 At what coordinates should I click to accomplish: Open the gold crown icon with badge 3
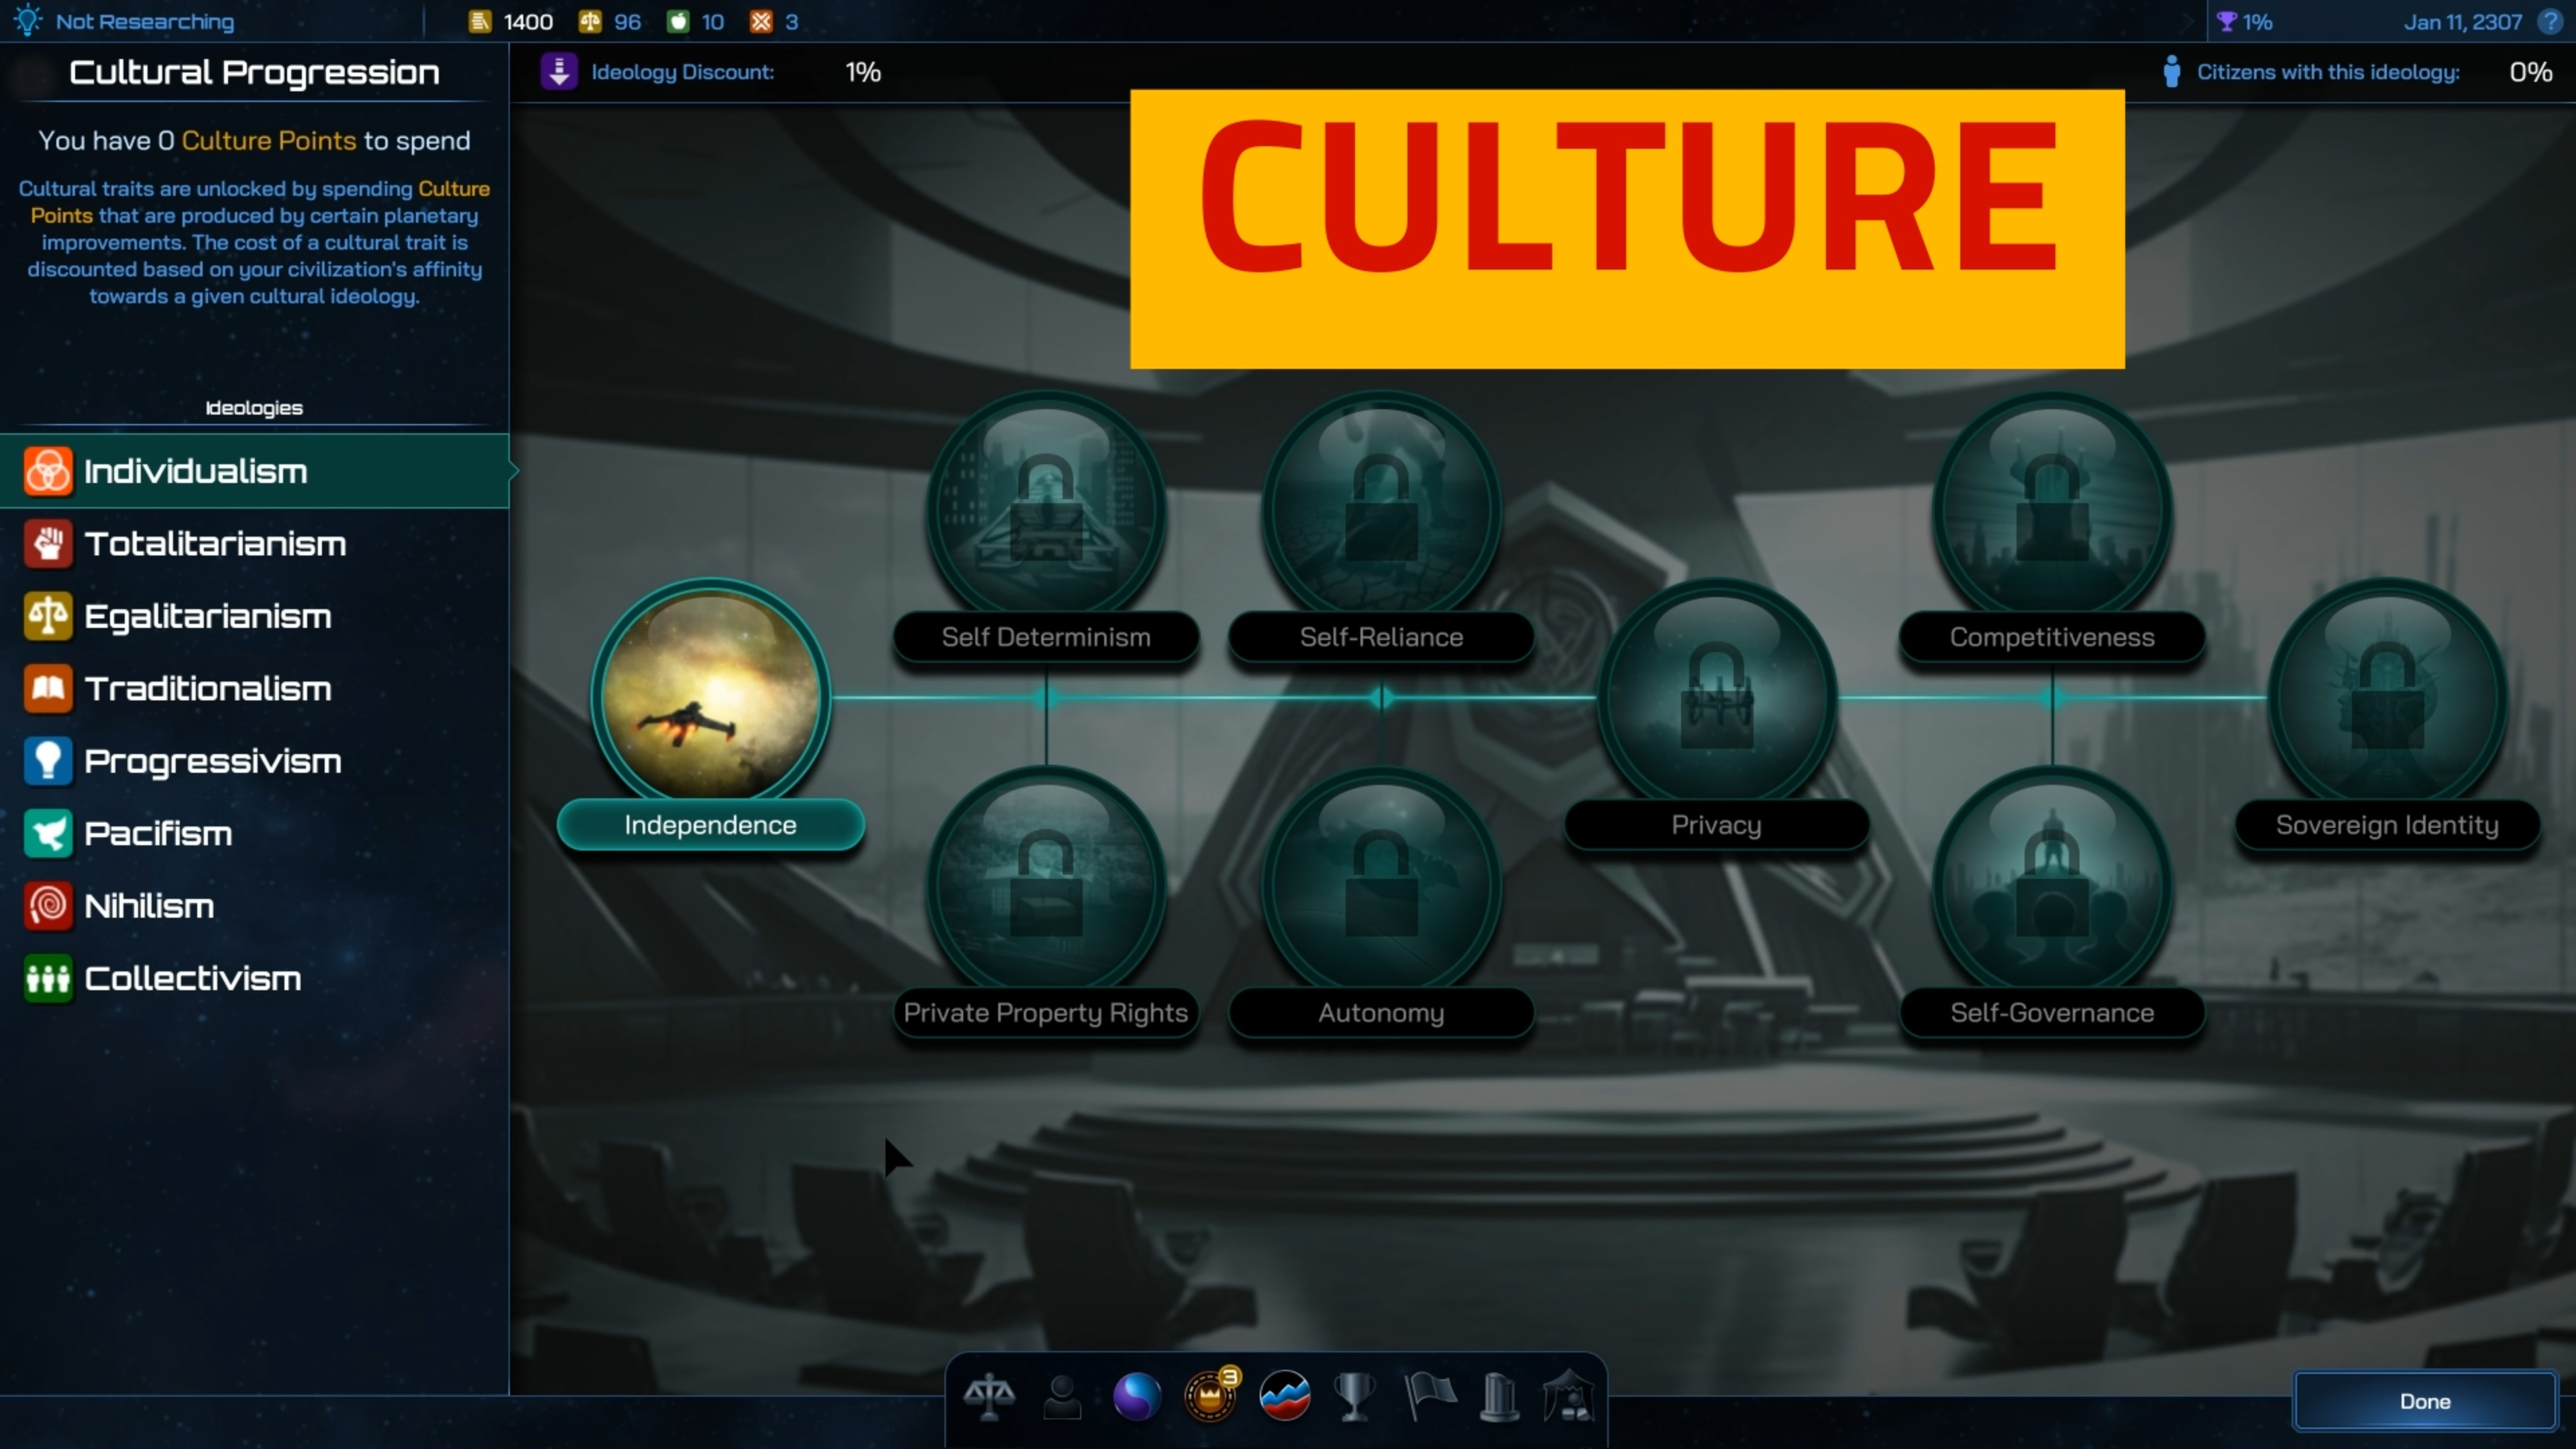(x=1210, y=1396)
